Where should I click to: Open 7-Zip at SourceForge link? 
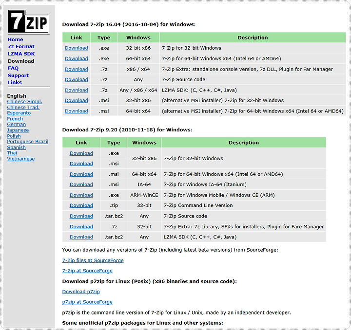pyautogui.click(x=87, y=271)
